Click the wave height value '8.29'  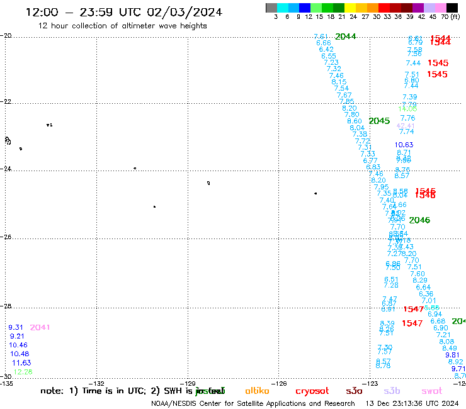tap(420, 280)
